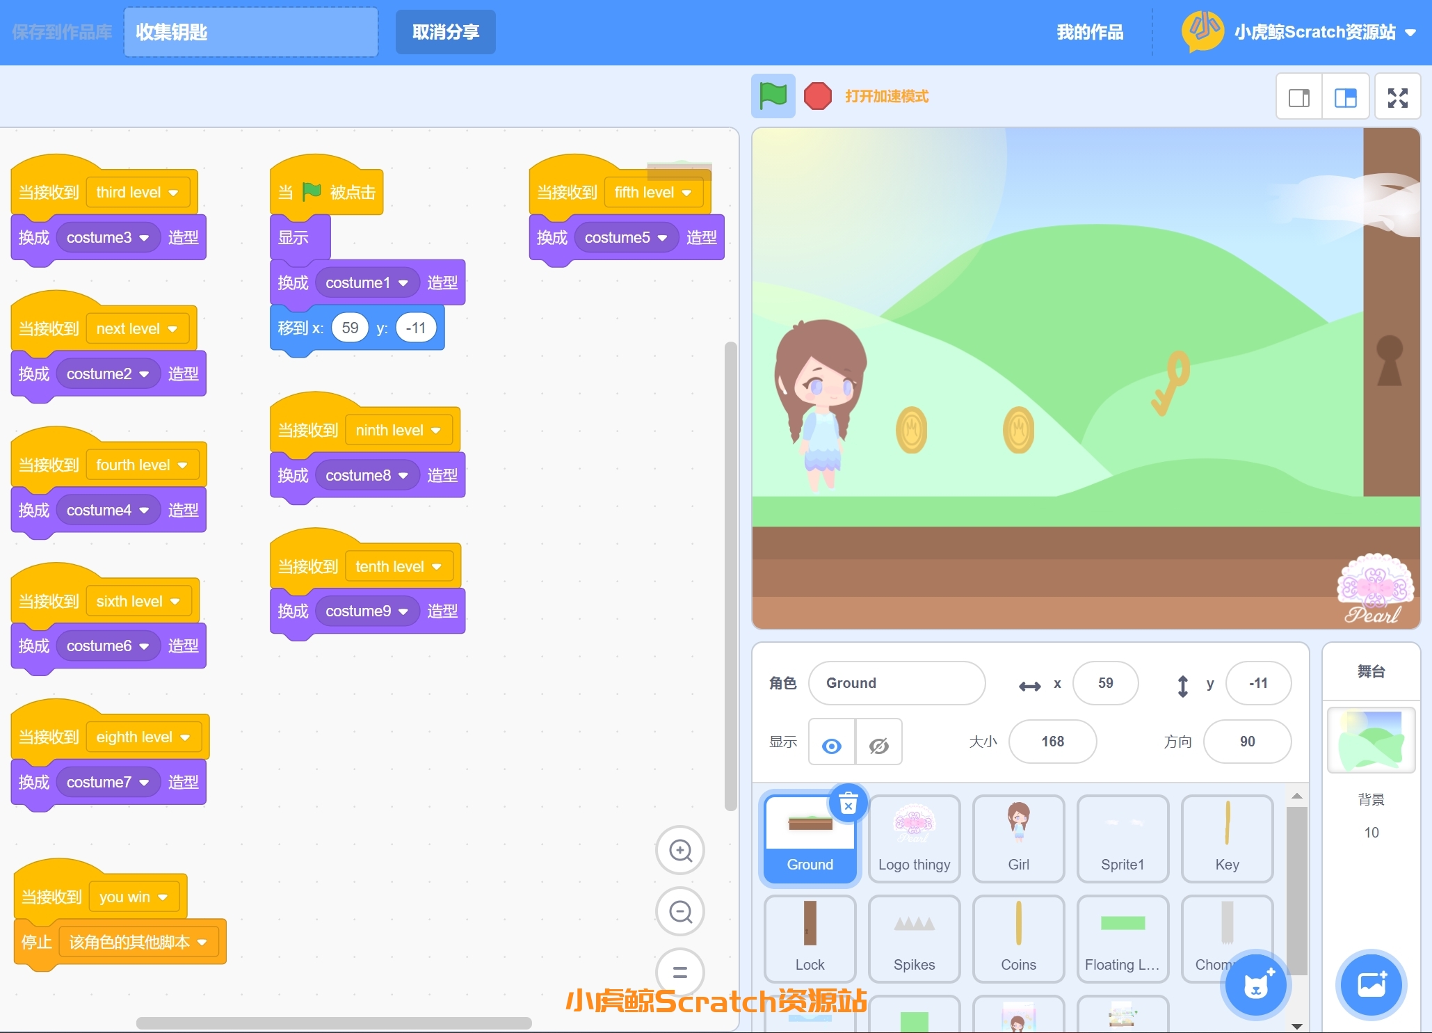Zoom out the code workspace
The height and width of the screenshot is (1033, 1432).
pyautogui.click(x=680, y=911)
